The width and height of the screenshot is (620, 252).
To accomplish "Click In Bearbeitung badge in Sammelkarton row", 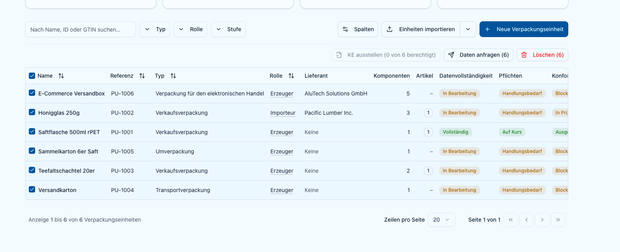I will [459, 151].
